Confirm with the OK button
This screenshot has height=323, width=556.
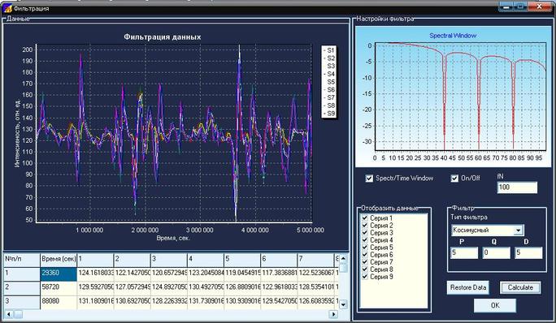495,305
